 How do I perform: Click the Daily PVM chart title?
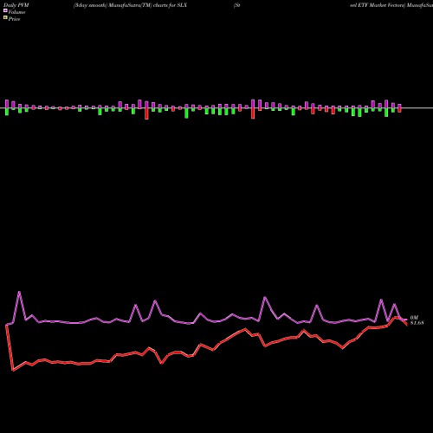pyautogui.click(x=16, y=5)
